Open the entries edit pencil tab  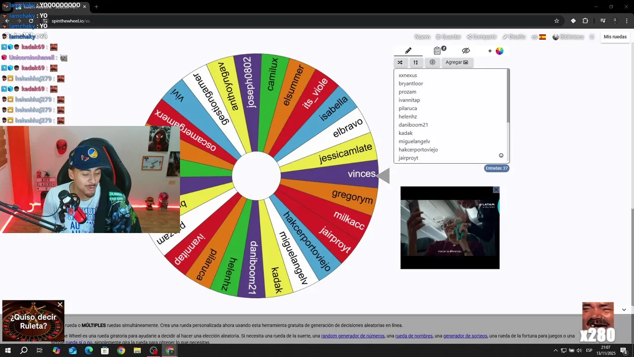[x=408, y=51]
